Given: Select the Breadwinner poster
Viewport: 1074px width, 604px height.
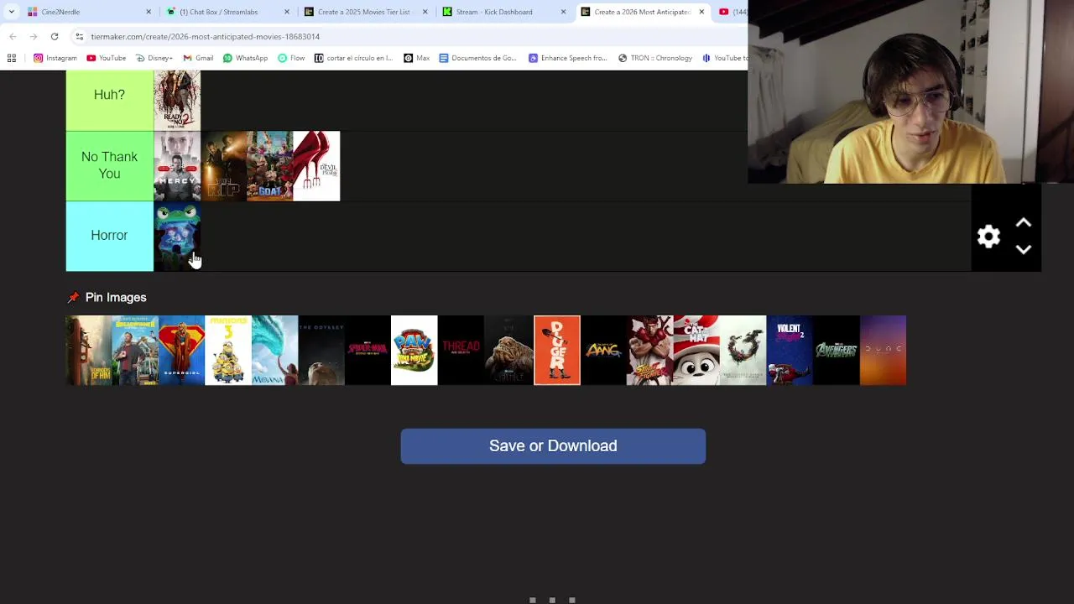Looking at the screenshot, I should coord(135,350).
